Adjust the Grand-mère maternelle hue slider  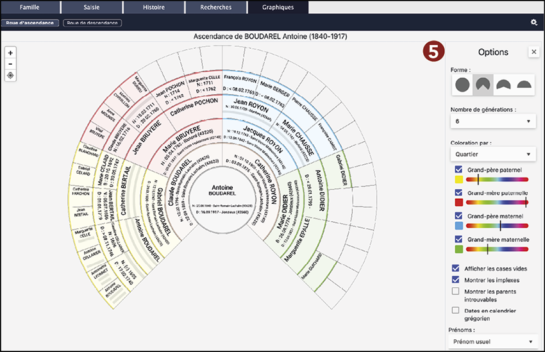(497, 249)
